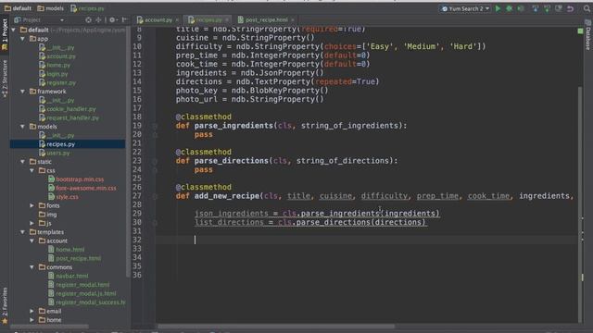The width and height of the screenshot is (593, 333).
Task: Open the 2: Favorites tool window
Action: click(x=5, y=305)
